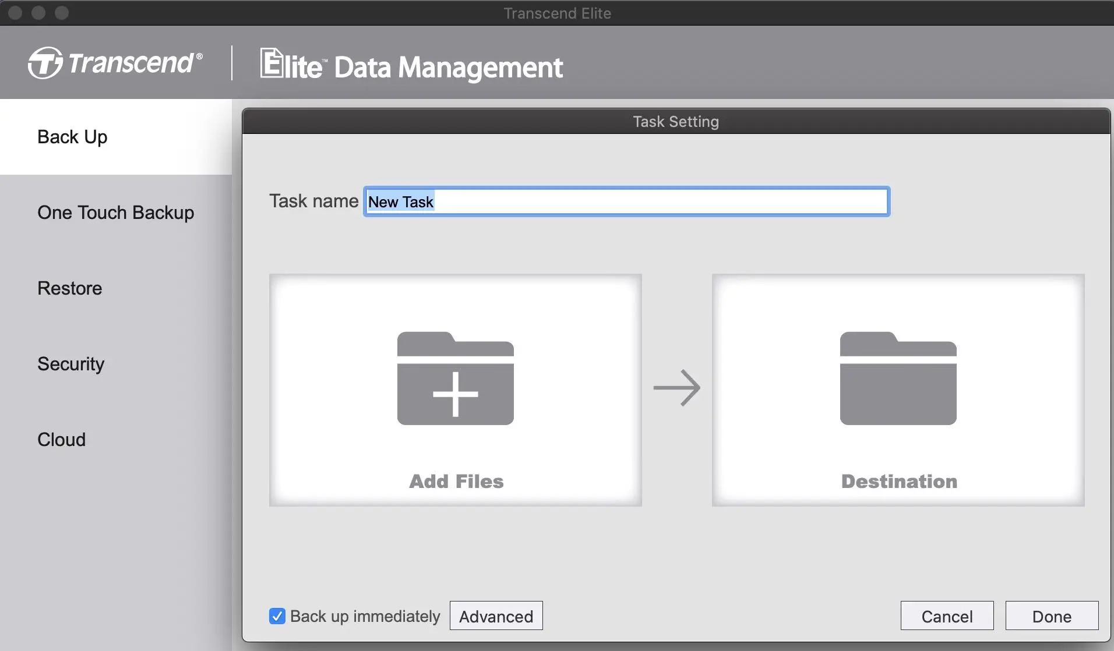Minimize the Transcend Elite window
1114x651 pixels.
[38, 13]
